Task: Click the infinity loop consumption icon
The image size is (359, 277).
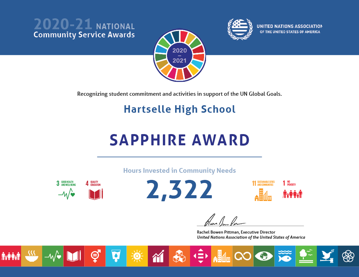Action: [x=243, y=256]
